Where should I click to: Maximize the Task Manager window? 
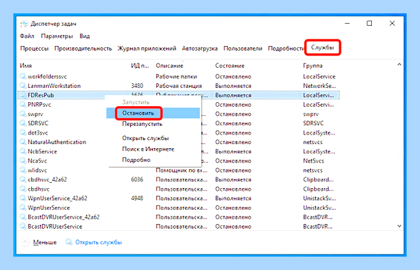tap(369, 24)
